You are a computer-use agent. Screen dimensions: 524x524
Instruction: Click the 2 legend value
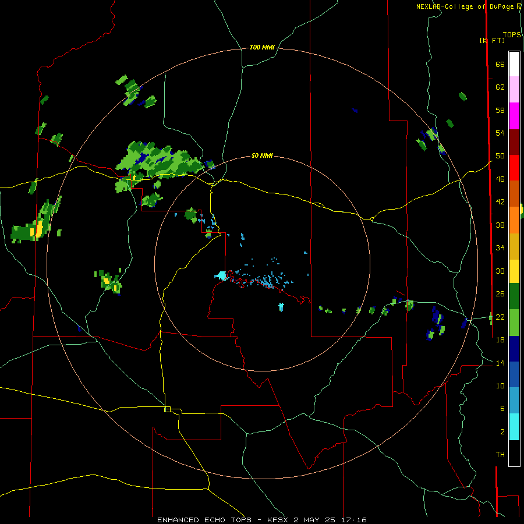pyautogui.click(x=502, y=432)
